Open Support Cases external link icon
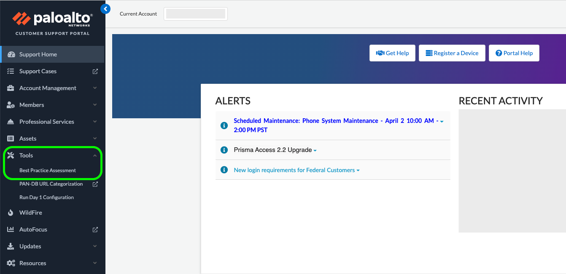The height and width of the screenshot is (274, 566). pyautogui.click(x=95, y=71)
